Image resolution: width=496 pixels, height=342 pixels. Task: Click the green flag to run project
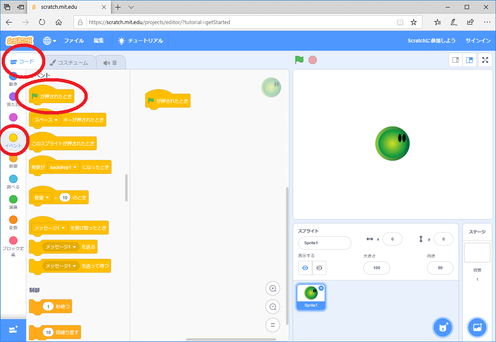pyautogui.click(x=299, y=60)
